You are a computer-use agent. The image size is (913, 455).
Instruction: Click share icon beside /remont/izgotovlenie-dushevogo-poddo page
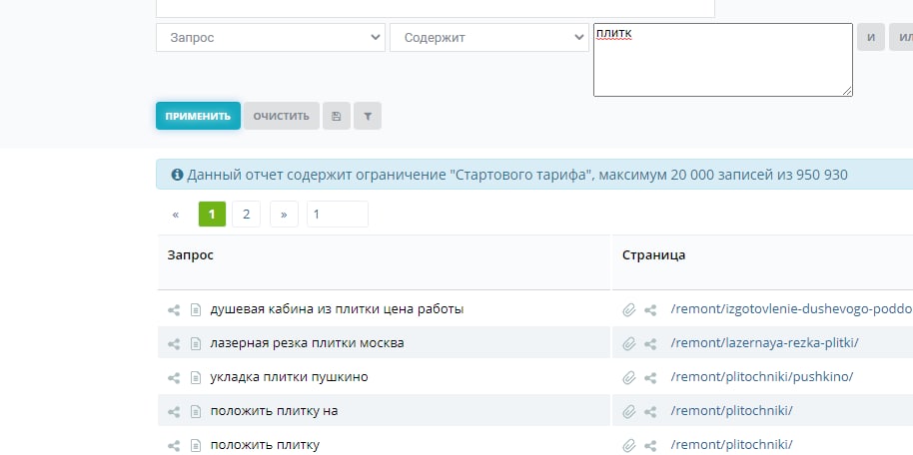click(x=650, y=310)
